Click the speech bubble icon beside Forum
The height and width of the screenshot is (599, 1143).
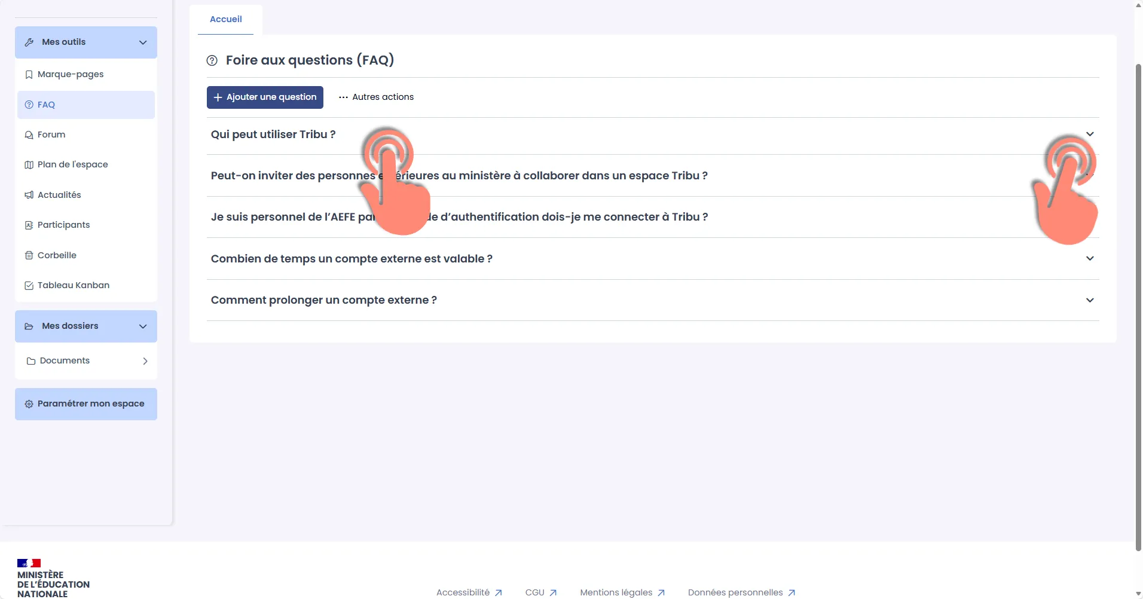pos(29,135)
